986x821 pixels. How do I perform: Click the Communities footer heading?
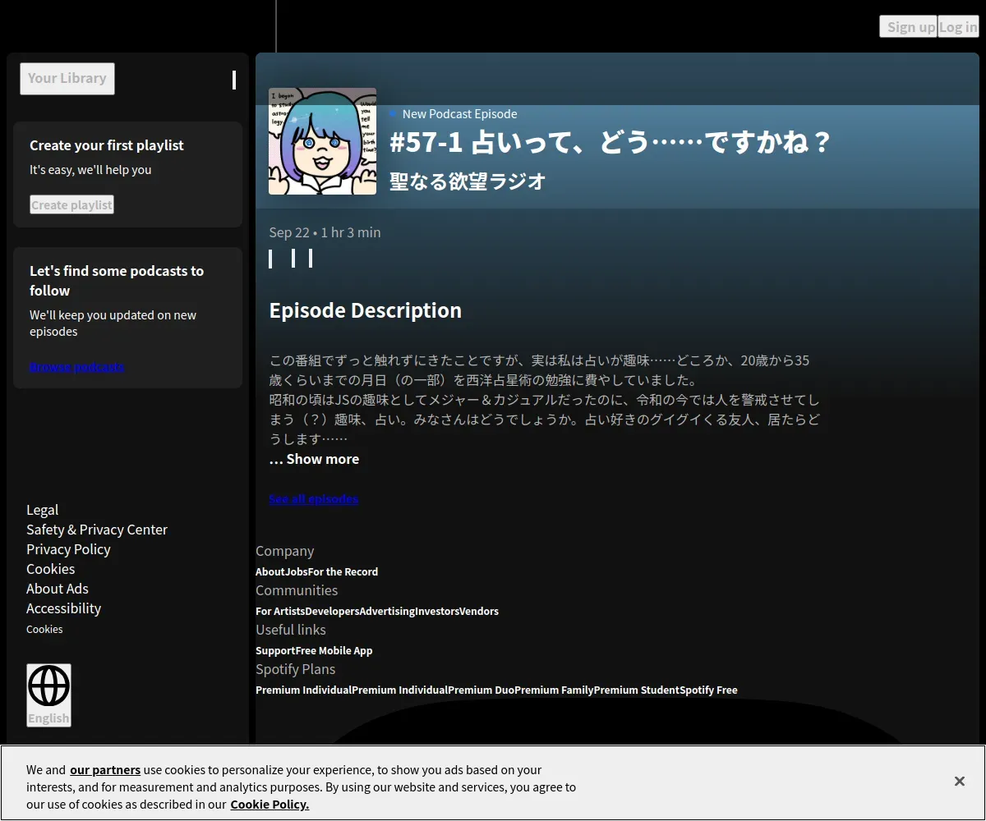297,590
